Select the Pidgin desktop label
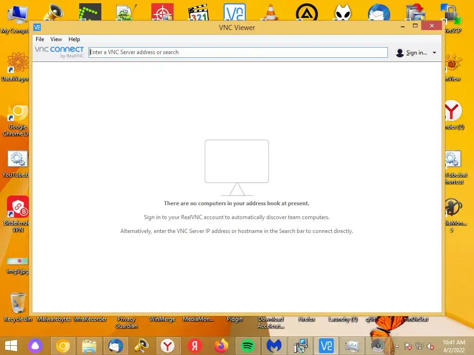474x355 pixels. (235, 319)
